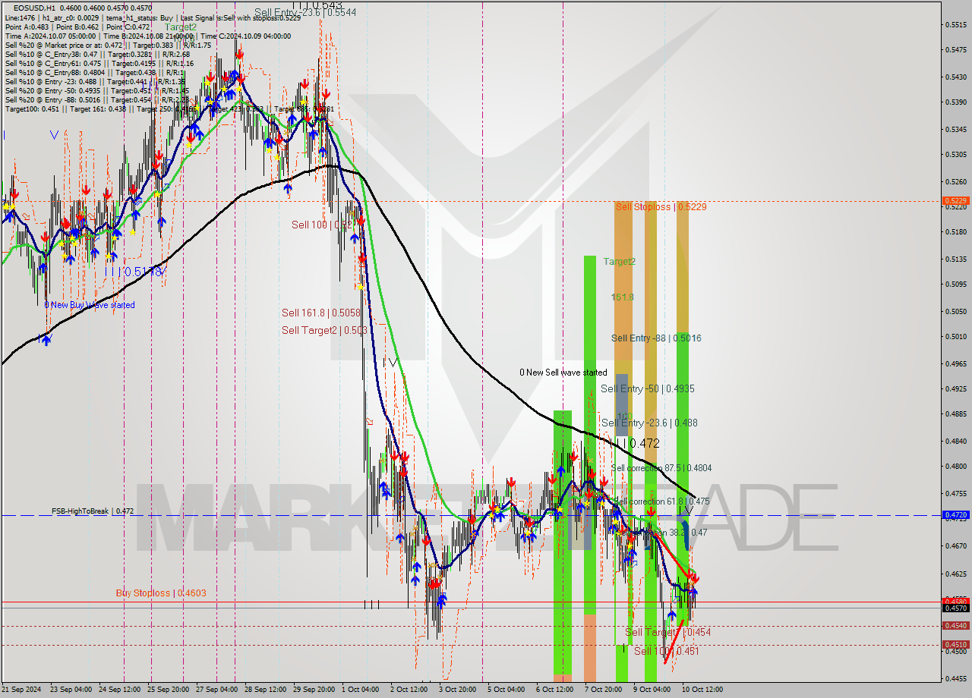Select the 'Sell 100 | 0.451' label
The height and width of the screenshot is (698, 972).
[667, 651]
